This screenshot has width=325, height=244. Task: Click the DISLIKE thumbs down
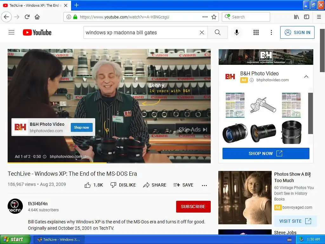point(123,185)
